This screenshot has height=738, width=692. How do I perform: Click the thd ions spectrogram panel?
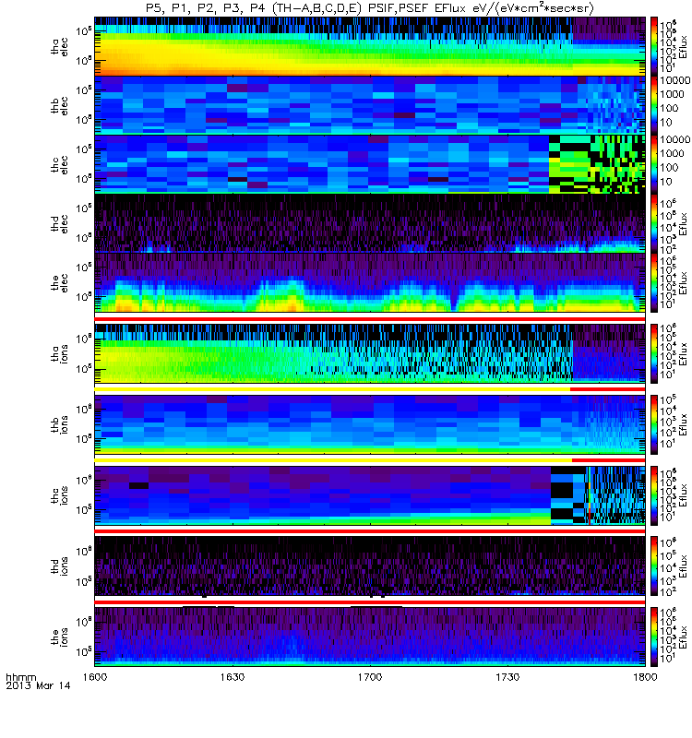(x=370, y=566)
